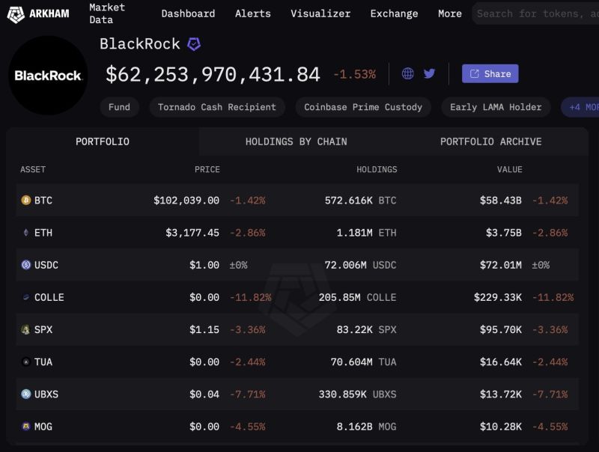Open the More menu in navigation

point(450,13)
